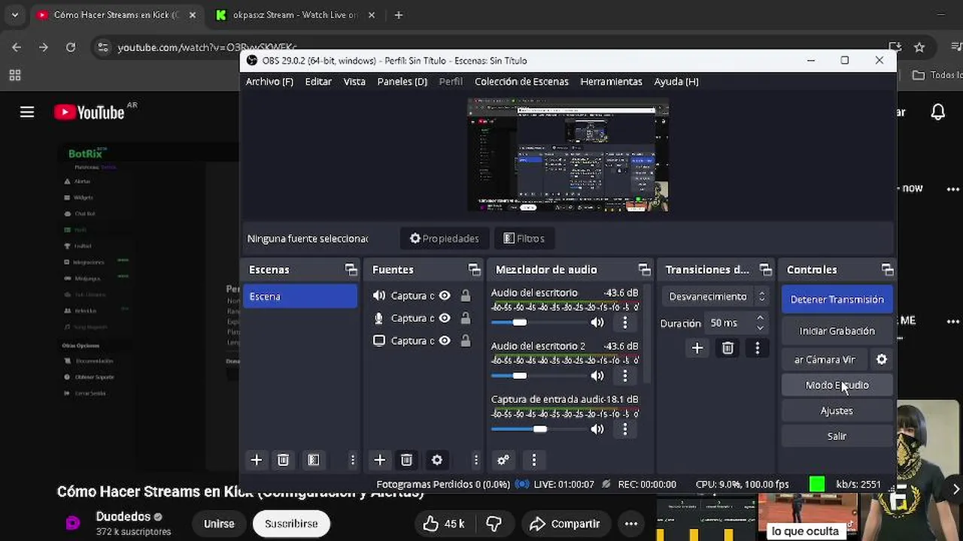Undock the Mezclador de audio panel
The width and height of the screenshot is (963, 541).
[645, 270]
